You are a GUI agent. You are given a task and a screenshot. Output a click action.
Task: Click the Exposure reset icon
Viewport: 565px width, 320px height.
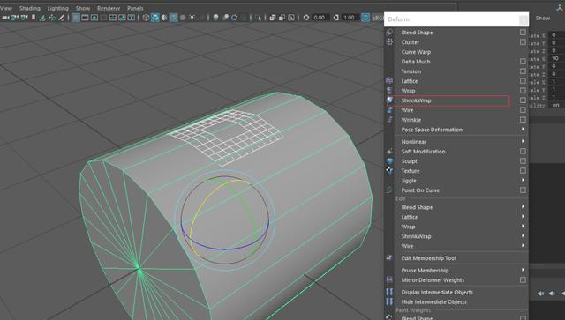[306, 18]
